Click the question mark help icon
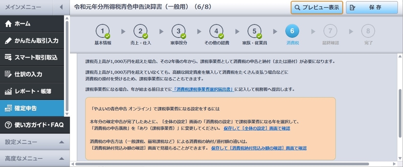The width and height of the screenshot is (403, 167). [8, 125]
